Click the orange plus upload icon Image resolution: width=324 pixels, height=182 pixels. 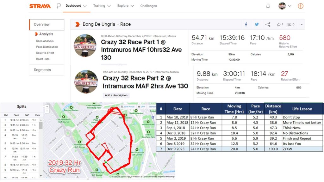point(300,6)
